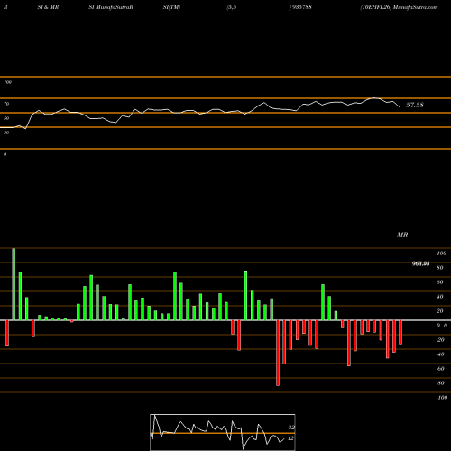Click the deepest red MR bar
The image size is (451, 451).
278,353
